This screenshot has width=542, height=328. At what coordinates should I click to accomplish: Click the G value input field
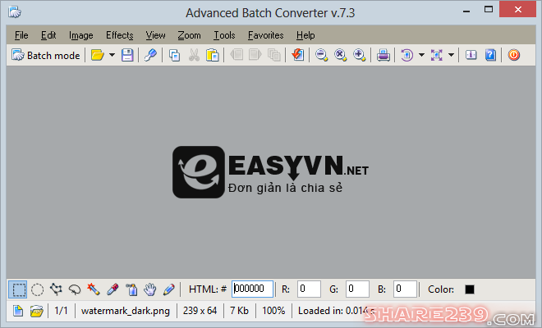(x=357, y=289)
